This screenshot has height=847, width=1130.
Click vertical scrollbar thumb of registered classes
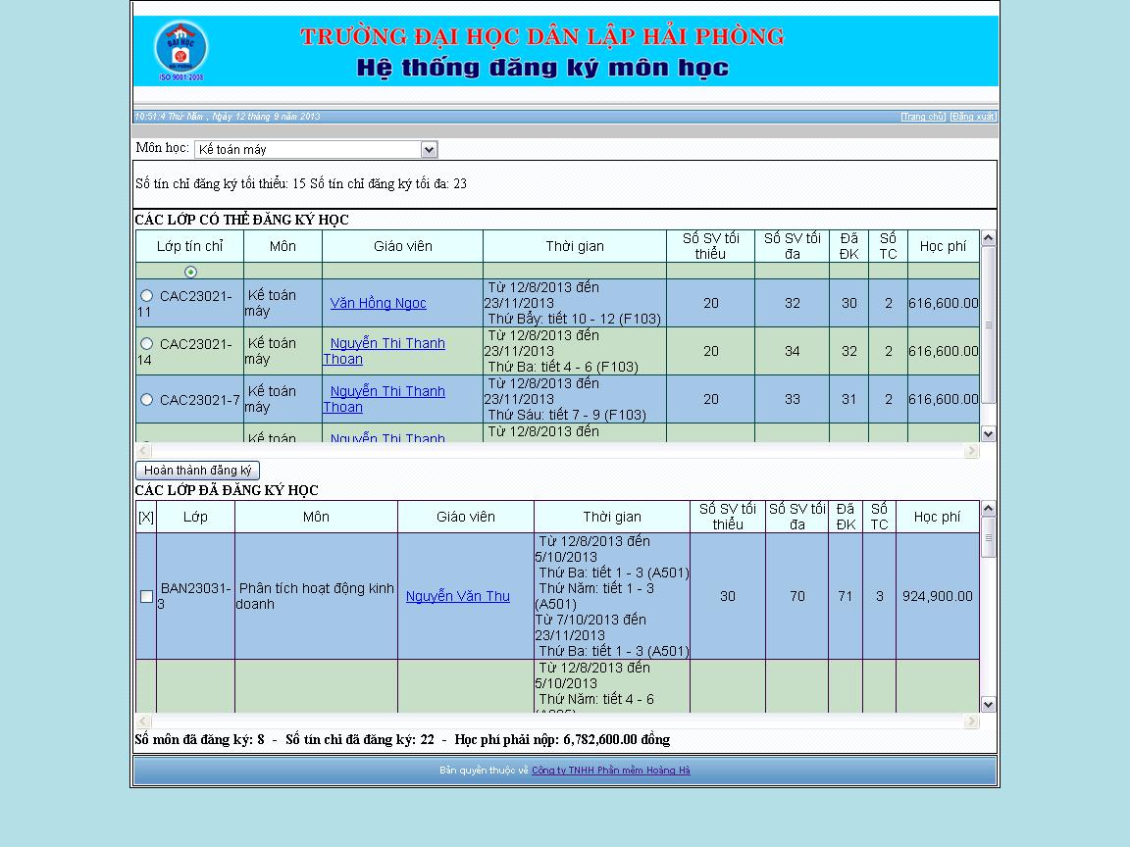click(988, 537)
